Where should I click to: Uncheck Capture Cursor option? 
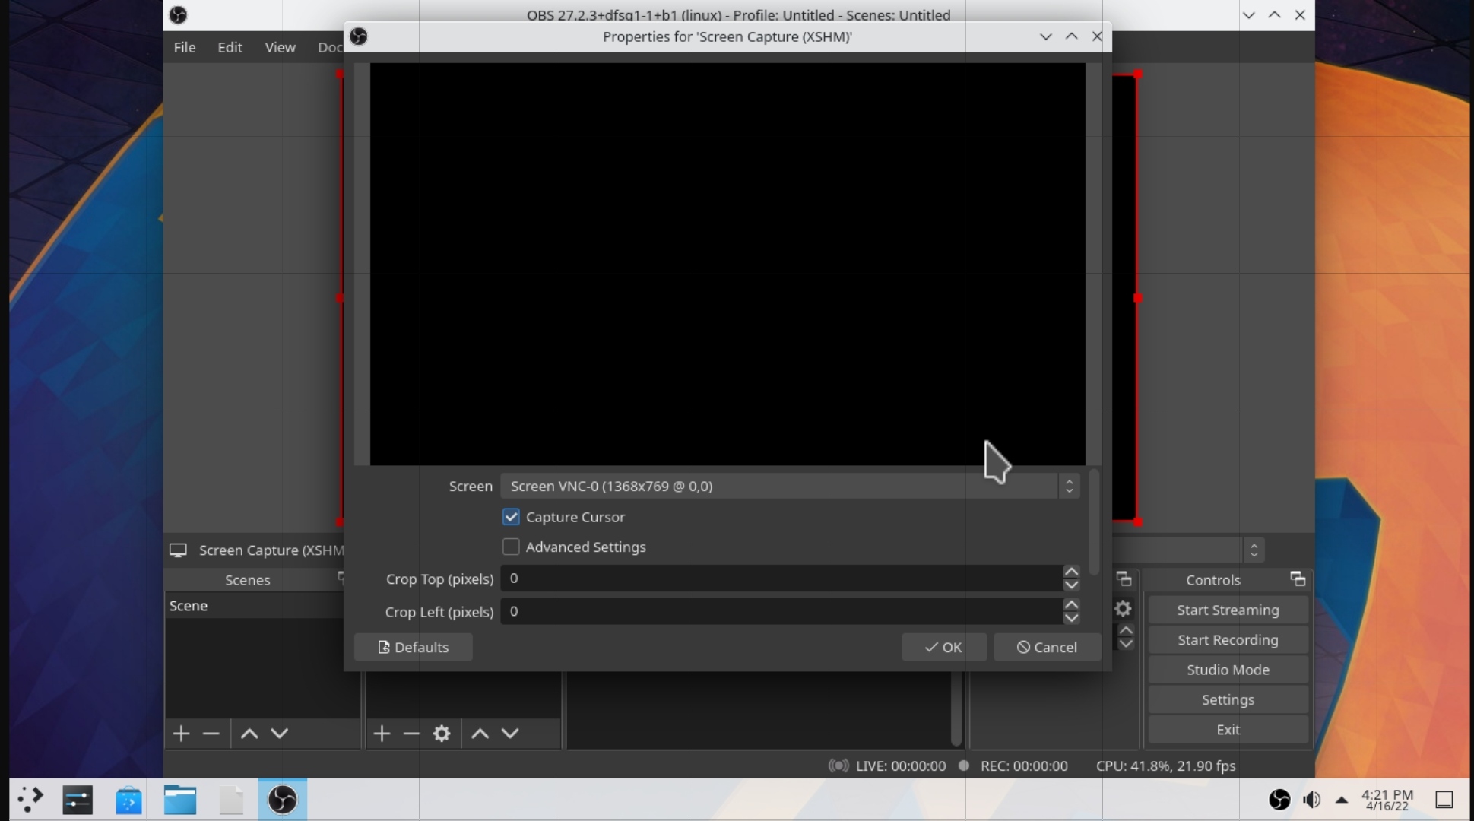click(x=511, y=516)
